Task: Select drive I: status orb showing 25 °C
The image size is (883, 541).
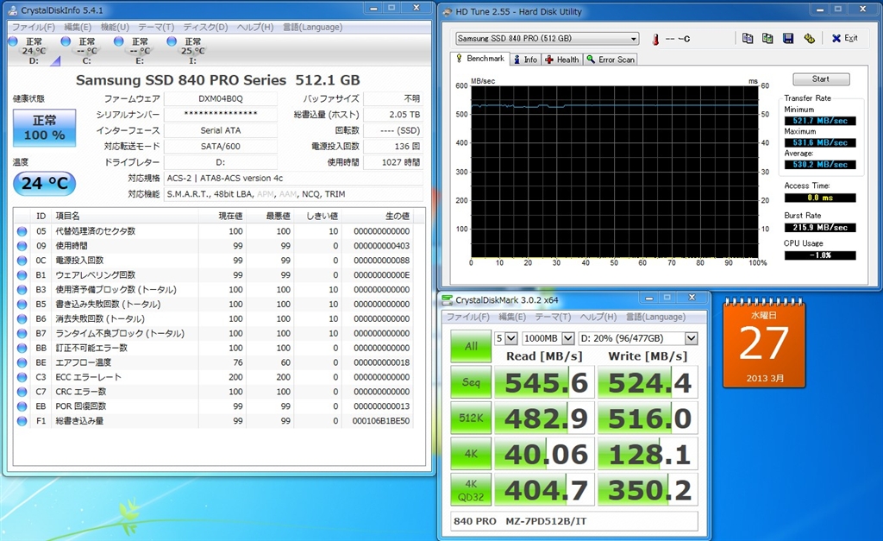Action: pos(171,41)
